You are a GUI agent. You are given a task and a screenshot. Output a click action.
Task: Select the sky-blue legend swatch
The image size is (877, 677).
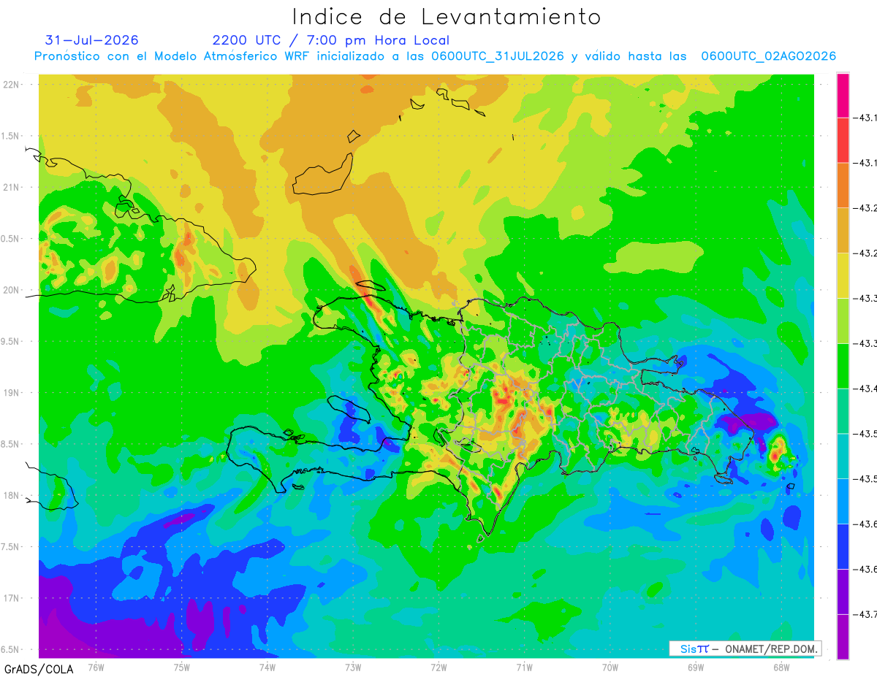[843, 501]
